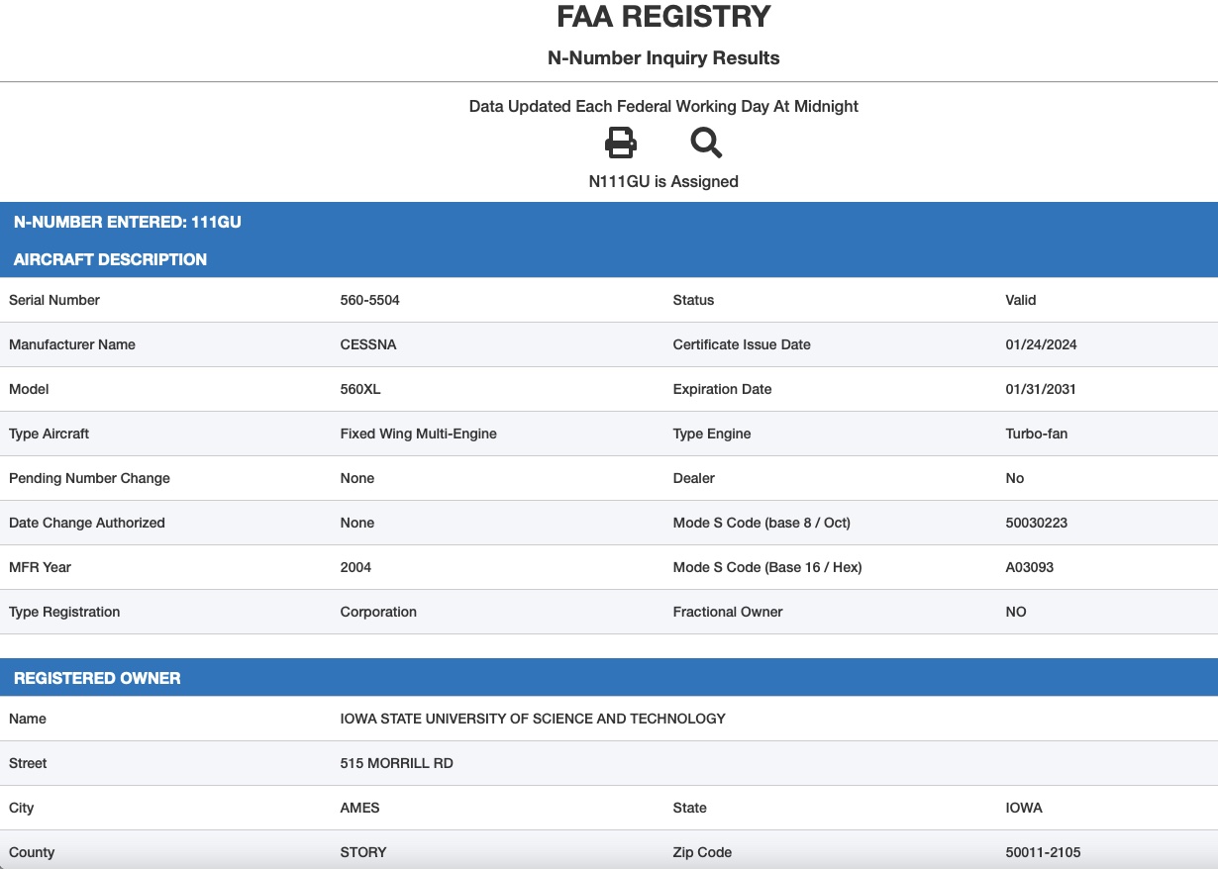
Task: Select Fractional Owner value NO
Action: pyautogui.click(x=1016, y=612)
